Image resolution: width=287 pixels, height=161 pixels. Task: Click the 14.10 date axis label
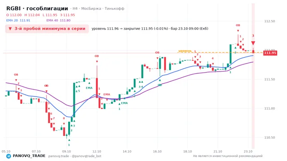[x=127, y=151]
